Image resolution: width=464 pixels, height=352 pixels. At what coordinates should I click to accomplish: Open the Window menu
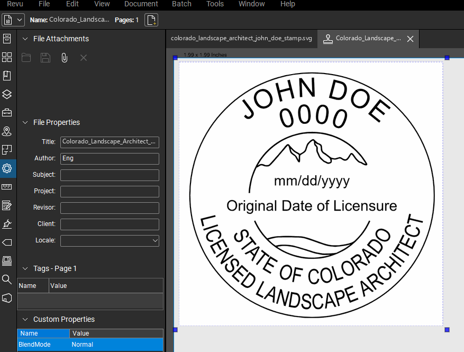click(x=251, y=4)
